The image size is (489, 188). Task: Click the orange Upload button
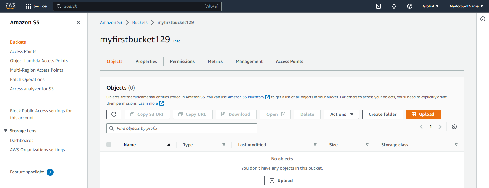(x=423, y=114)
